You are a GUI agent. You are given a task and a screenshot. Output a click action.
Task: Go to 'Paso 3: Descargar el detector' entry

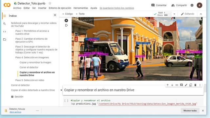tap(36, 49)
